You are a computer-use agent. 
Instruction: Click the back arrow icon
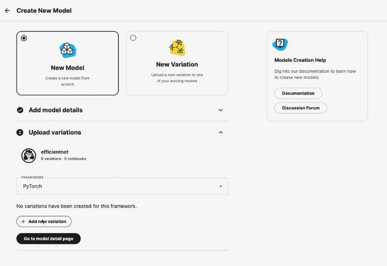coord(7,10)
